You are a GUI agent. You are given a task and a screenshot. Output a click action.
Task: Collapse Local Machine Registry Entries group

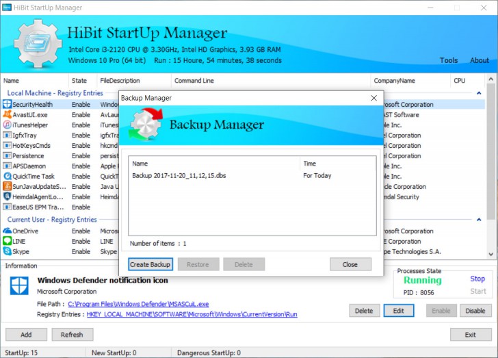pyautogui.click(x=479, y=93)
